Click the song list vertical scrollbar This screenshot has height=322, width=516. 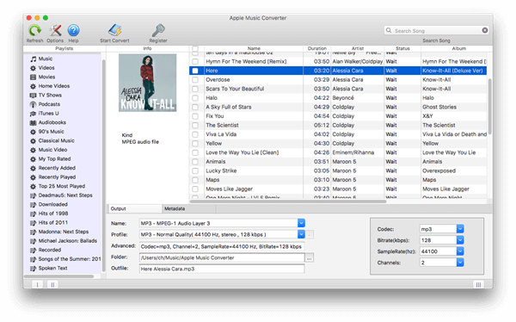tap(490, 106)
